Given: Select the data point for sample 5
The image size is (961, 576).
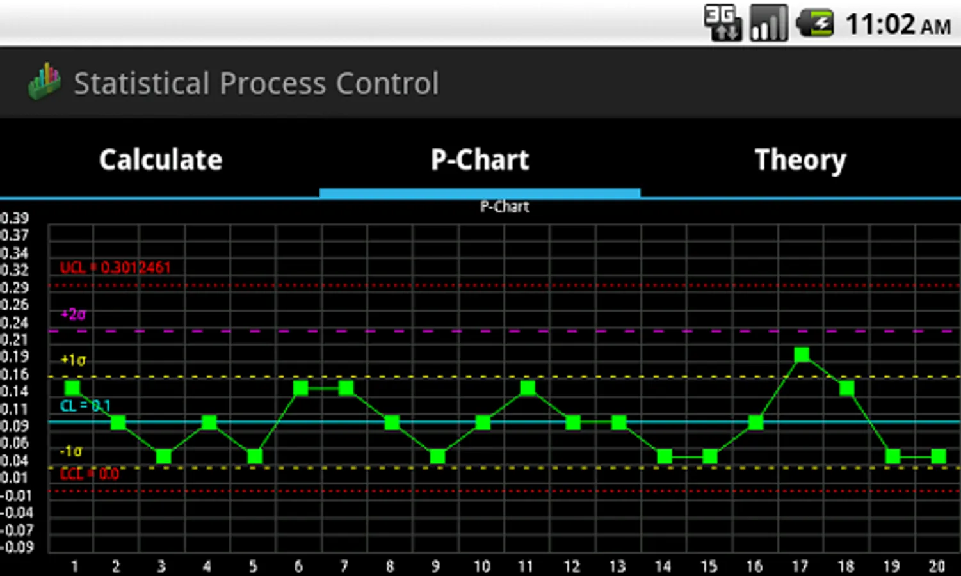Looking at the screenshot, I should tap(255, 456).
